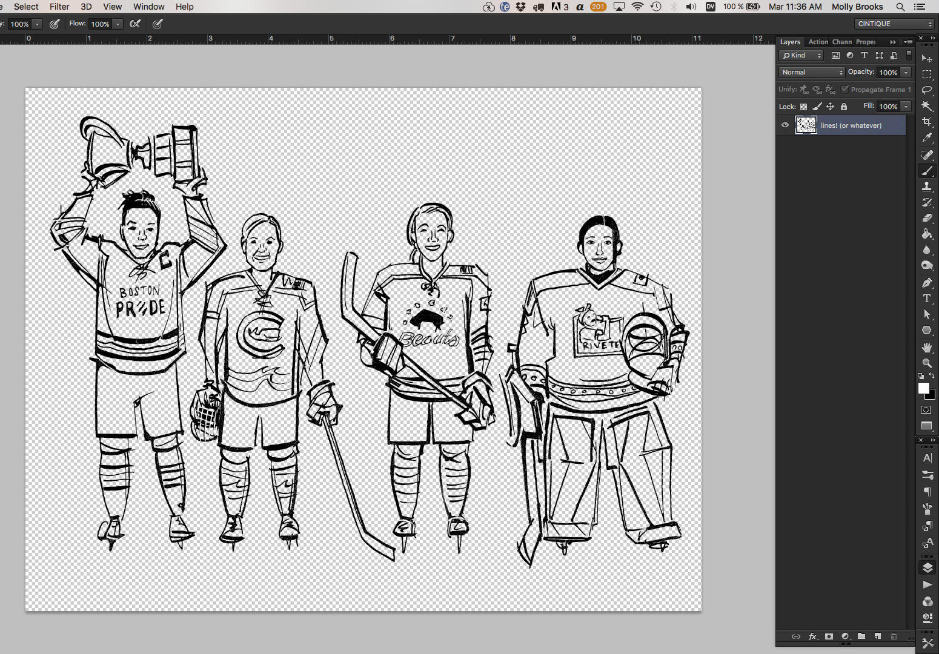The image size is (939, 654).
Task: Open the Select menu
Action: pyautogui.click(x=26, y=7)
